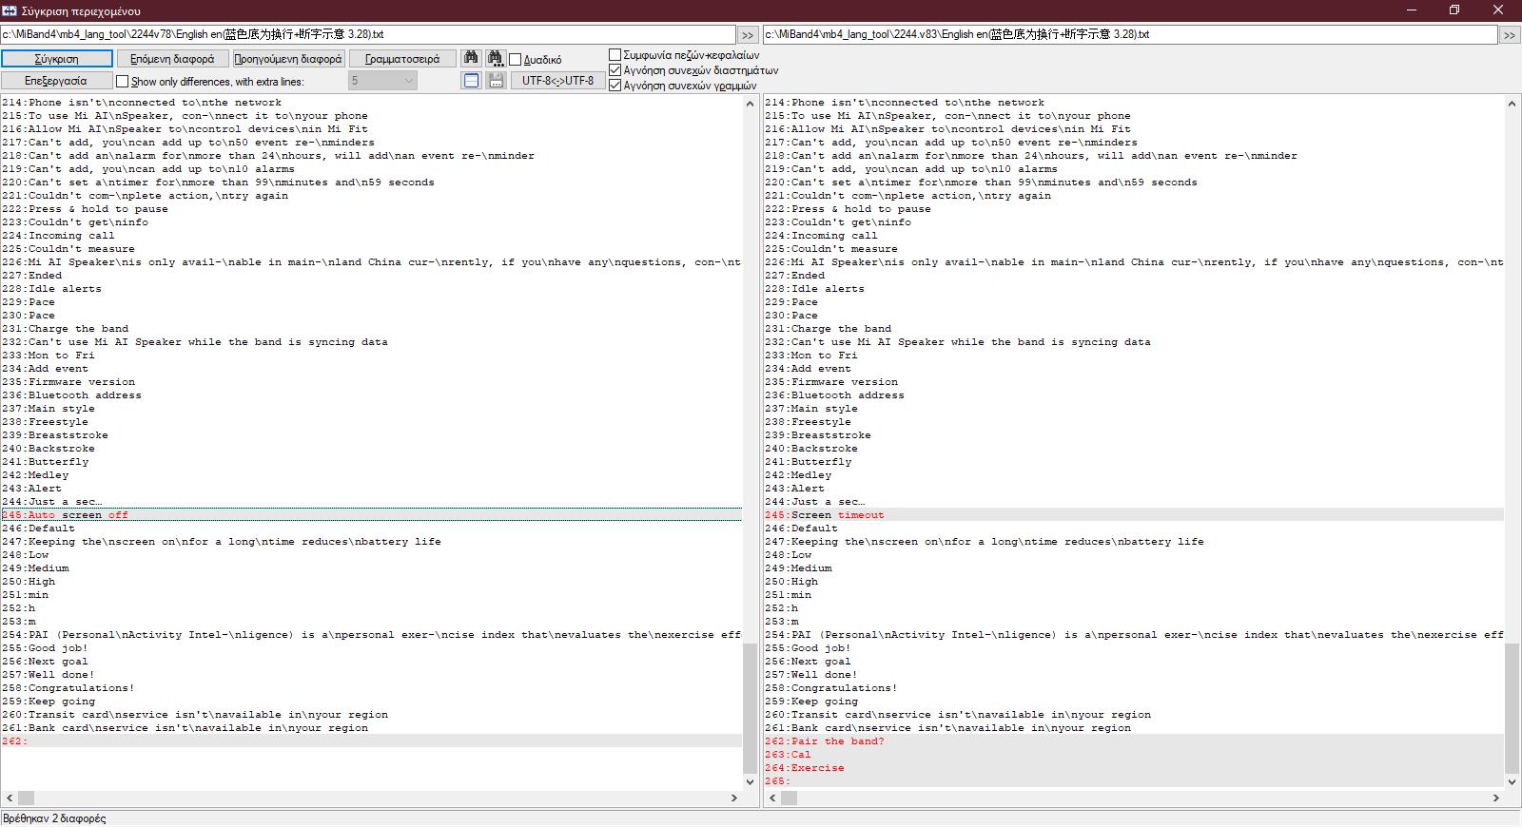This screenshot has height=827, width=1522.
Task: Click the Find Next binoculars icon
Action: pos(496,58)
